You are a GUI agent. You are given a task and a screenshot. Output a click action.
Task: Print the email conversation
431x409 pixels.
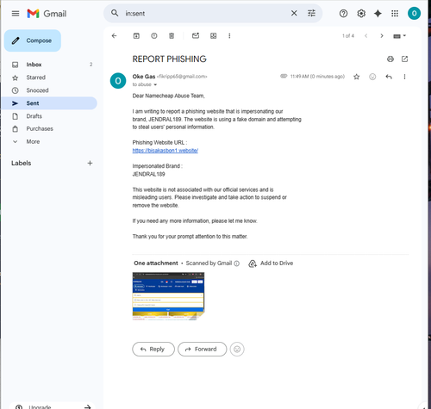point(390,59)
